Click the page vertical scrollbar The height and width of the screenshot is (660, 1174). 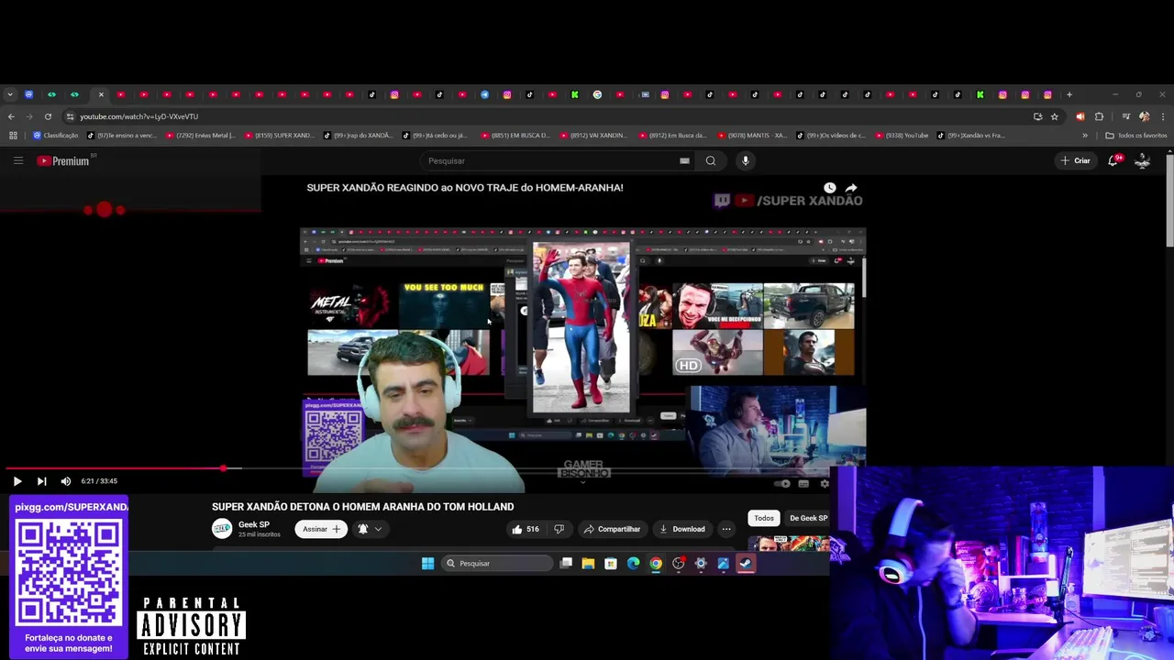click(x=1169, y=202)
